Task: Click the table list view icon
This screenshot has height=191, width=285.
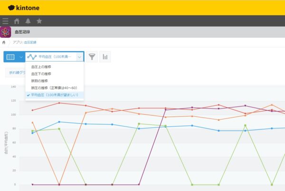Action: 10,57
